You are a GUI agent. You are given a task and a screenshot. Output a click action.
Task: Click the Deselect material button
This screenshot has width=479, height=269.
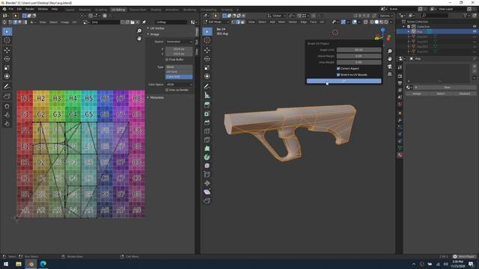[465, 93]
